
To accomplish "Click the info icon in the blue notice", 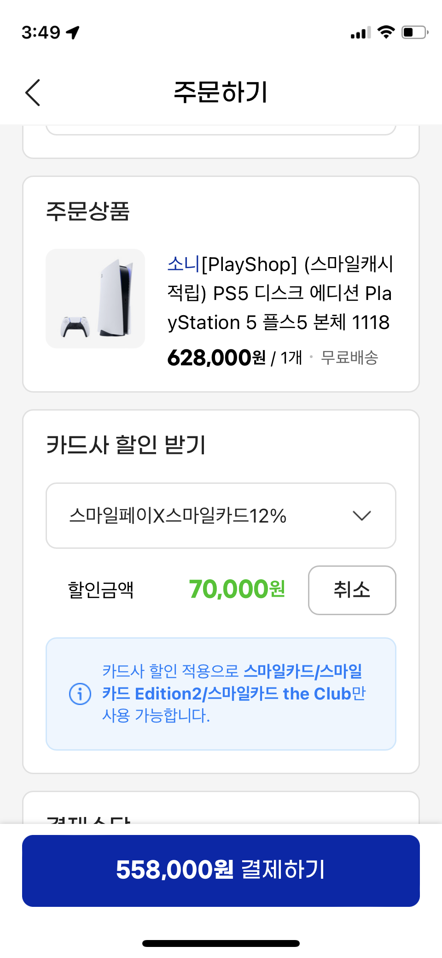I will pyautogui.click(x=80, y=694).
